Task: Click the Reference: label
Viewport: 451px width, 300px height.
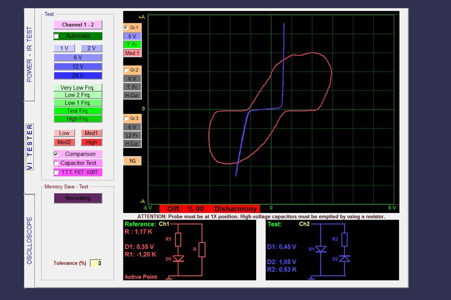Action: pos(140,224)
